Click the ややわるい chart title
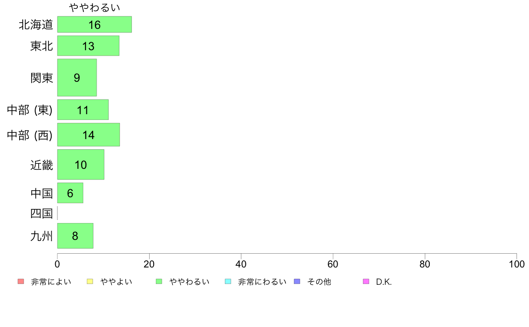The width and height of the screenshot is (529, 327). (x=94, y=8)
